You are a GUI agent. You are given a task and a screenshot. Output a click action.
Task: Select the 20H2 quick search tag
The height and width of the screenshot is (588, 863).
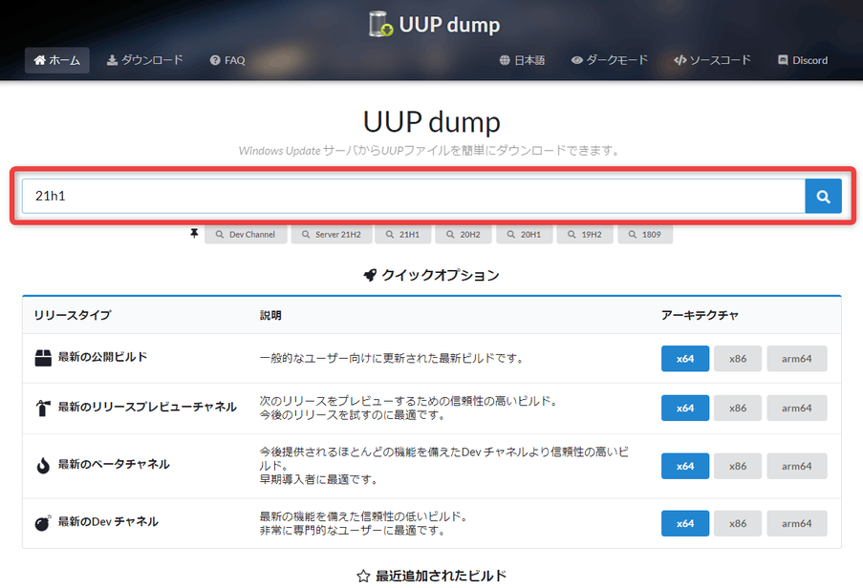tap(464, 235)
